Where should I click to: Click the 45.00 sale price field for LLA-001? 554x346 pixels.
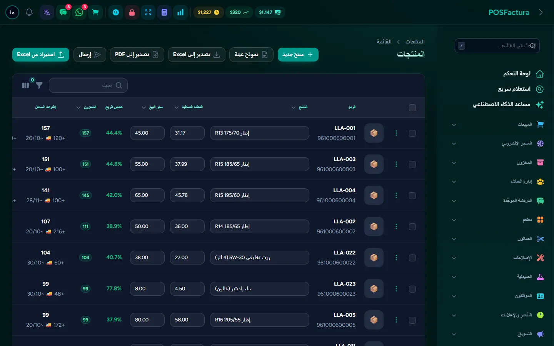[147, 133]
